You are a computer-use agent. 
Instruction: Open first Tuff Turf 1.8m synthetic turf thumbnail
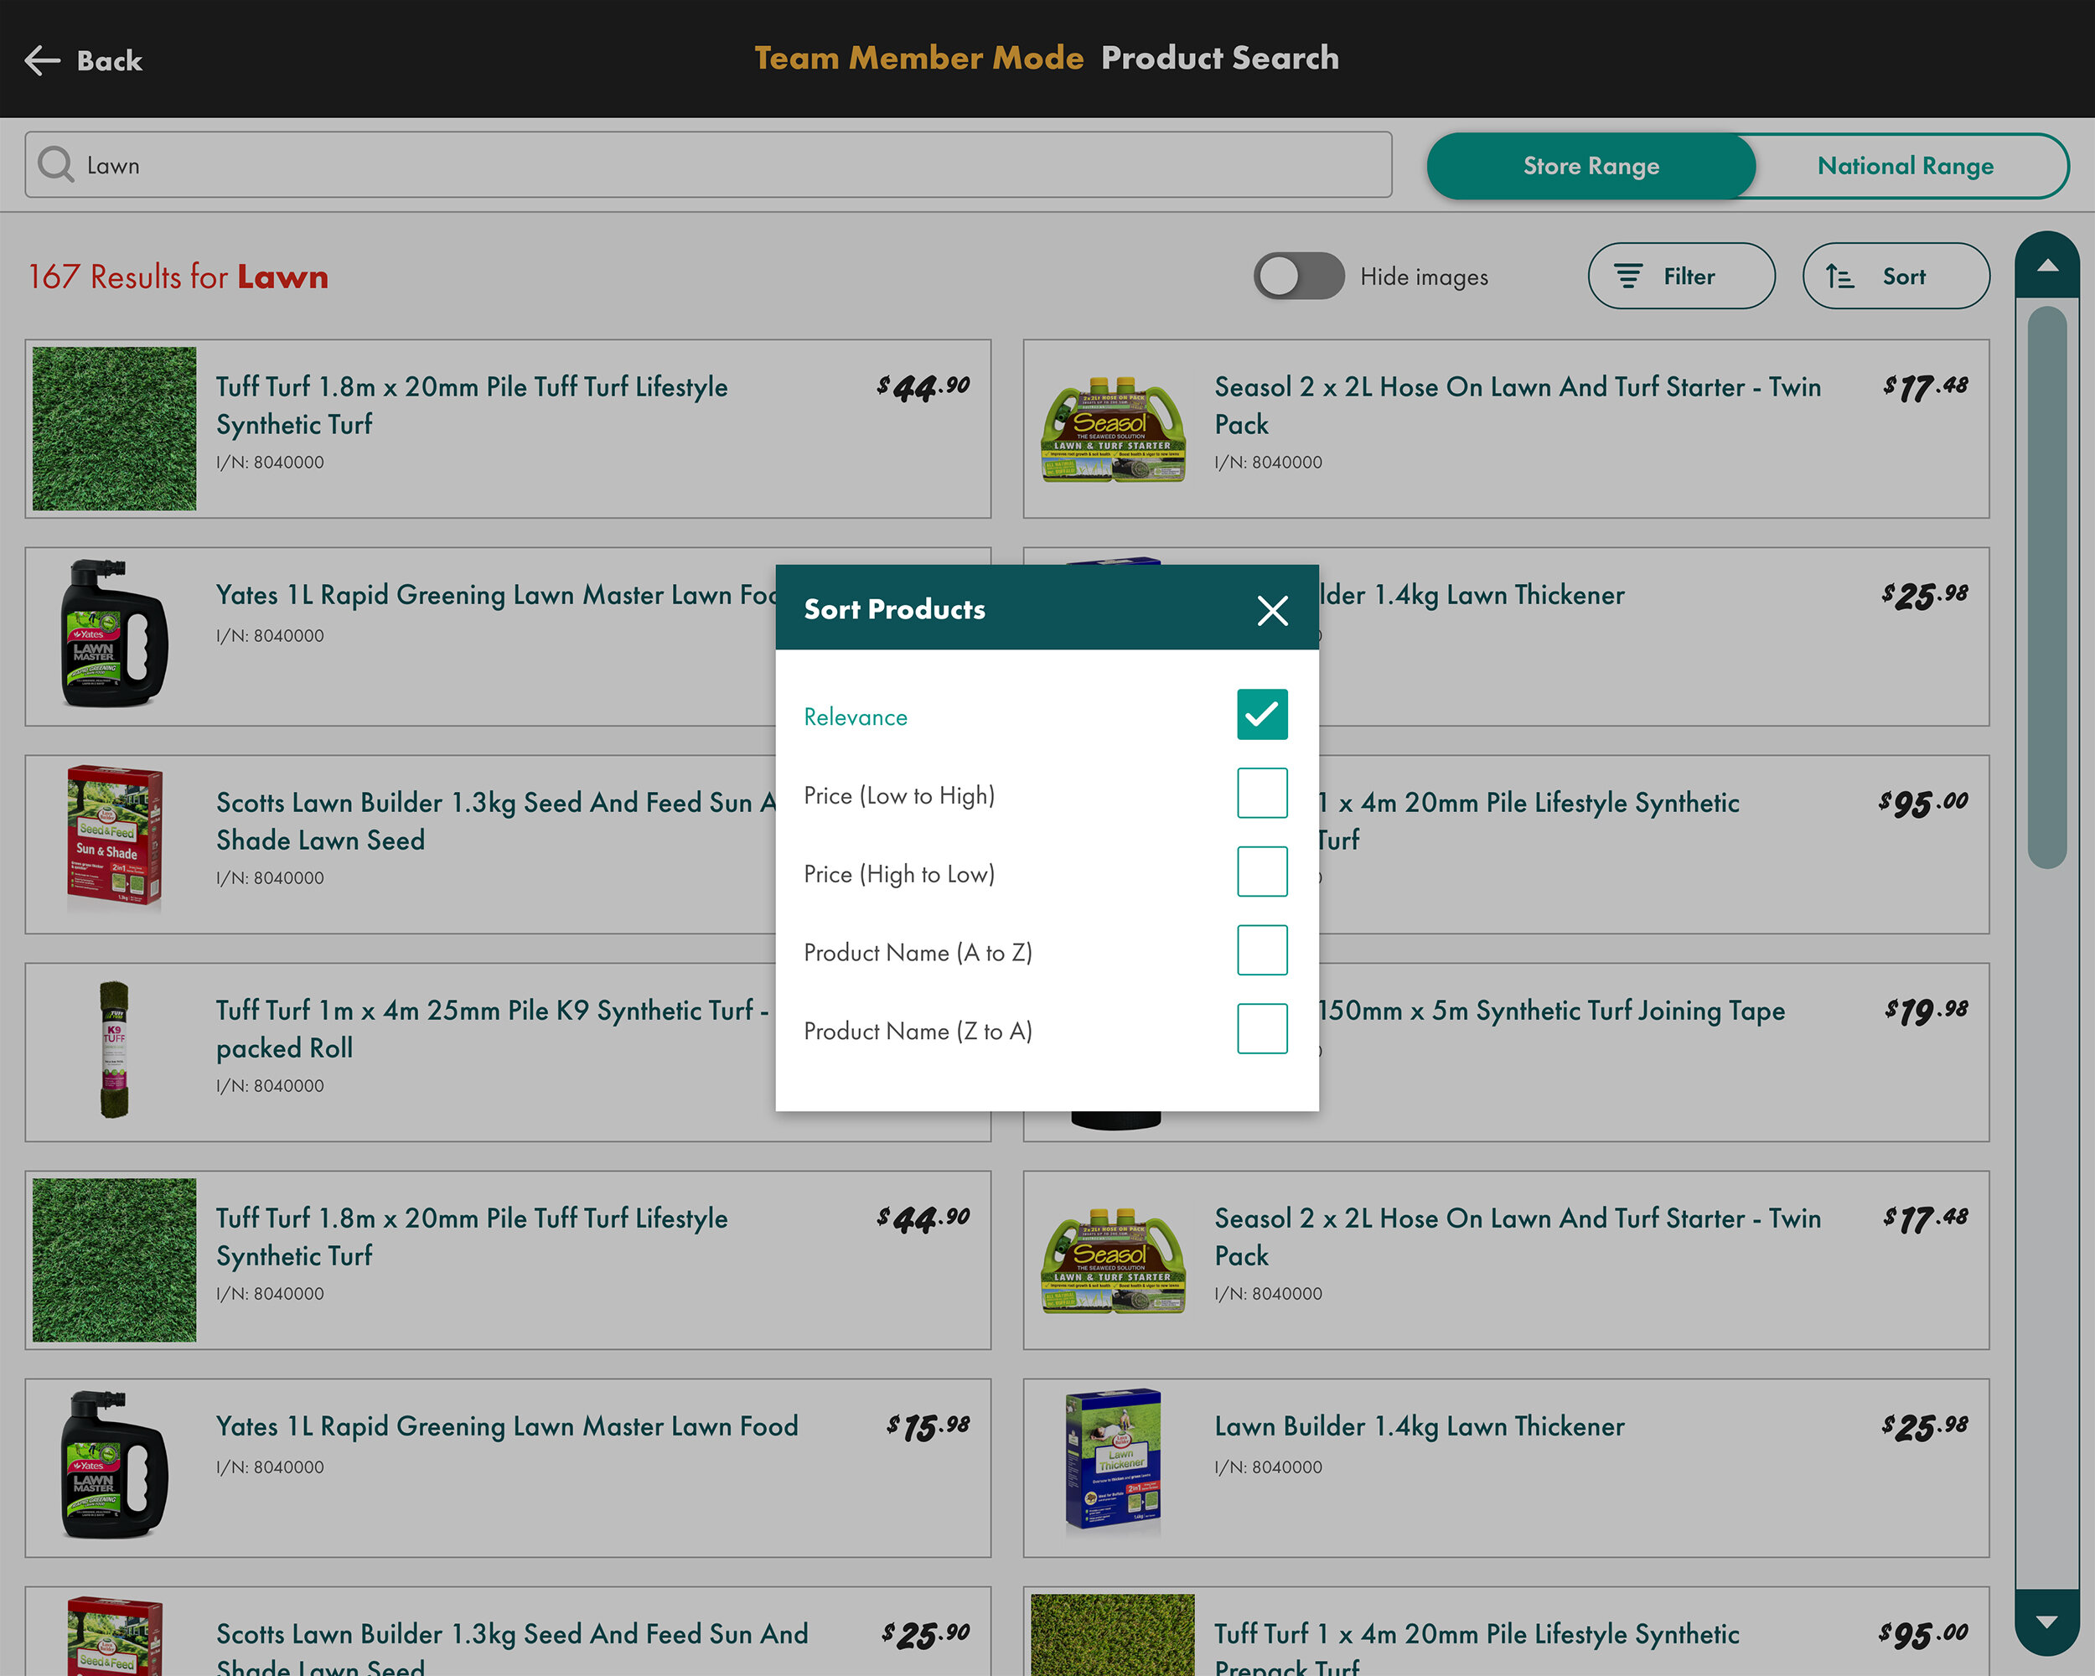pyautogui.click(x=115, y=428)
